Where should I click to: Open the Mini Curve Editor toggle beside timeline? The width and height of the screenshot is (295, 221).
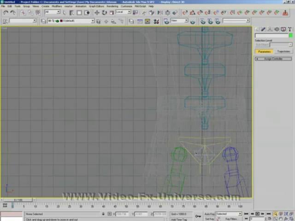click(x=5, y=205)
